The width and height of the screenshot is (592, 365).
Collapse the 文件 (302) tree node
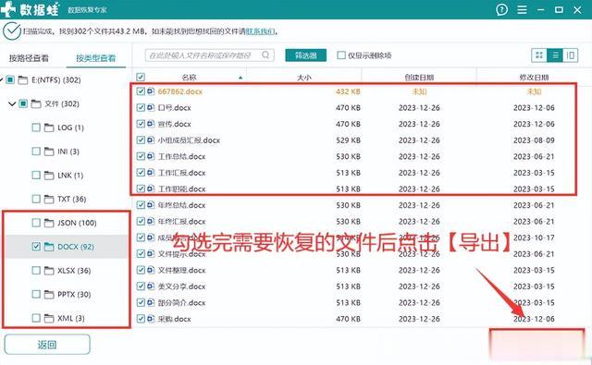[12, 103]
